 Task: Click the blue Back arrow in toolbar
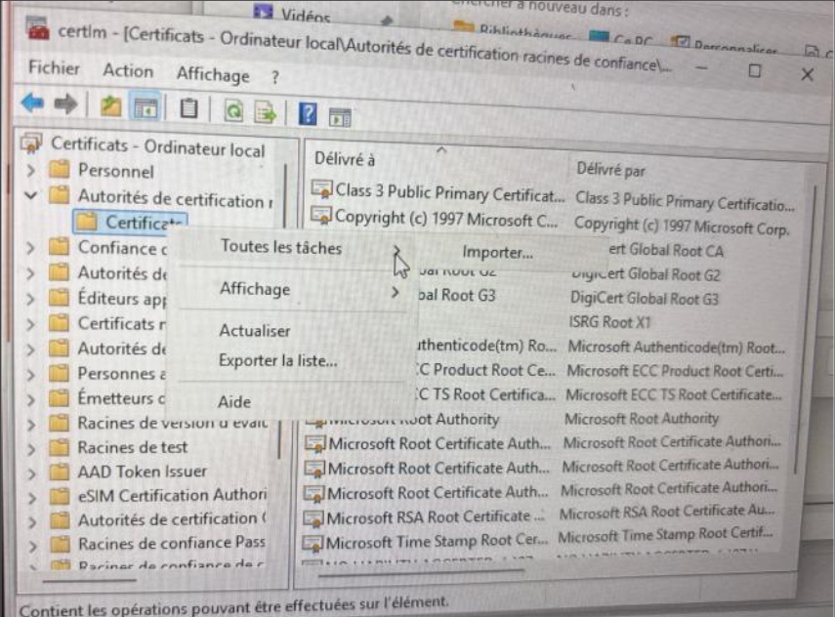pos(32,105)
